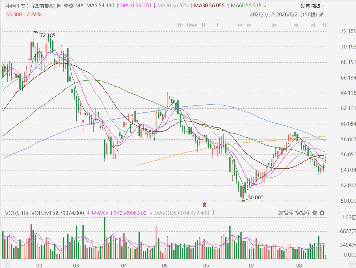Click the 60.084 price axis label
This screenshot has width=356, height=268.
coord(348,124)
